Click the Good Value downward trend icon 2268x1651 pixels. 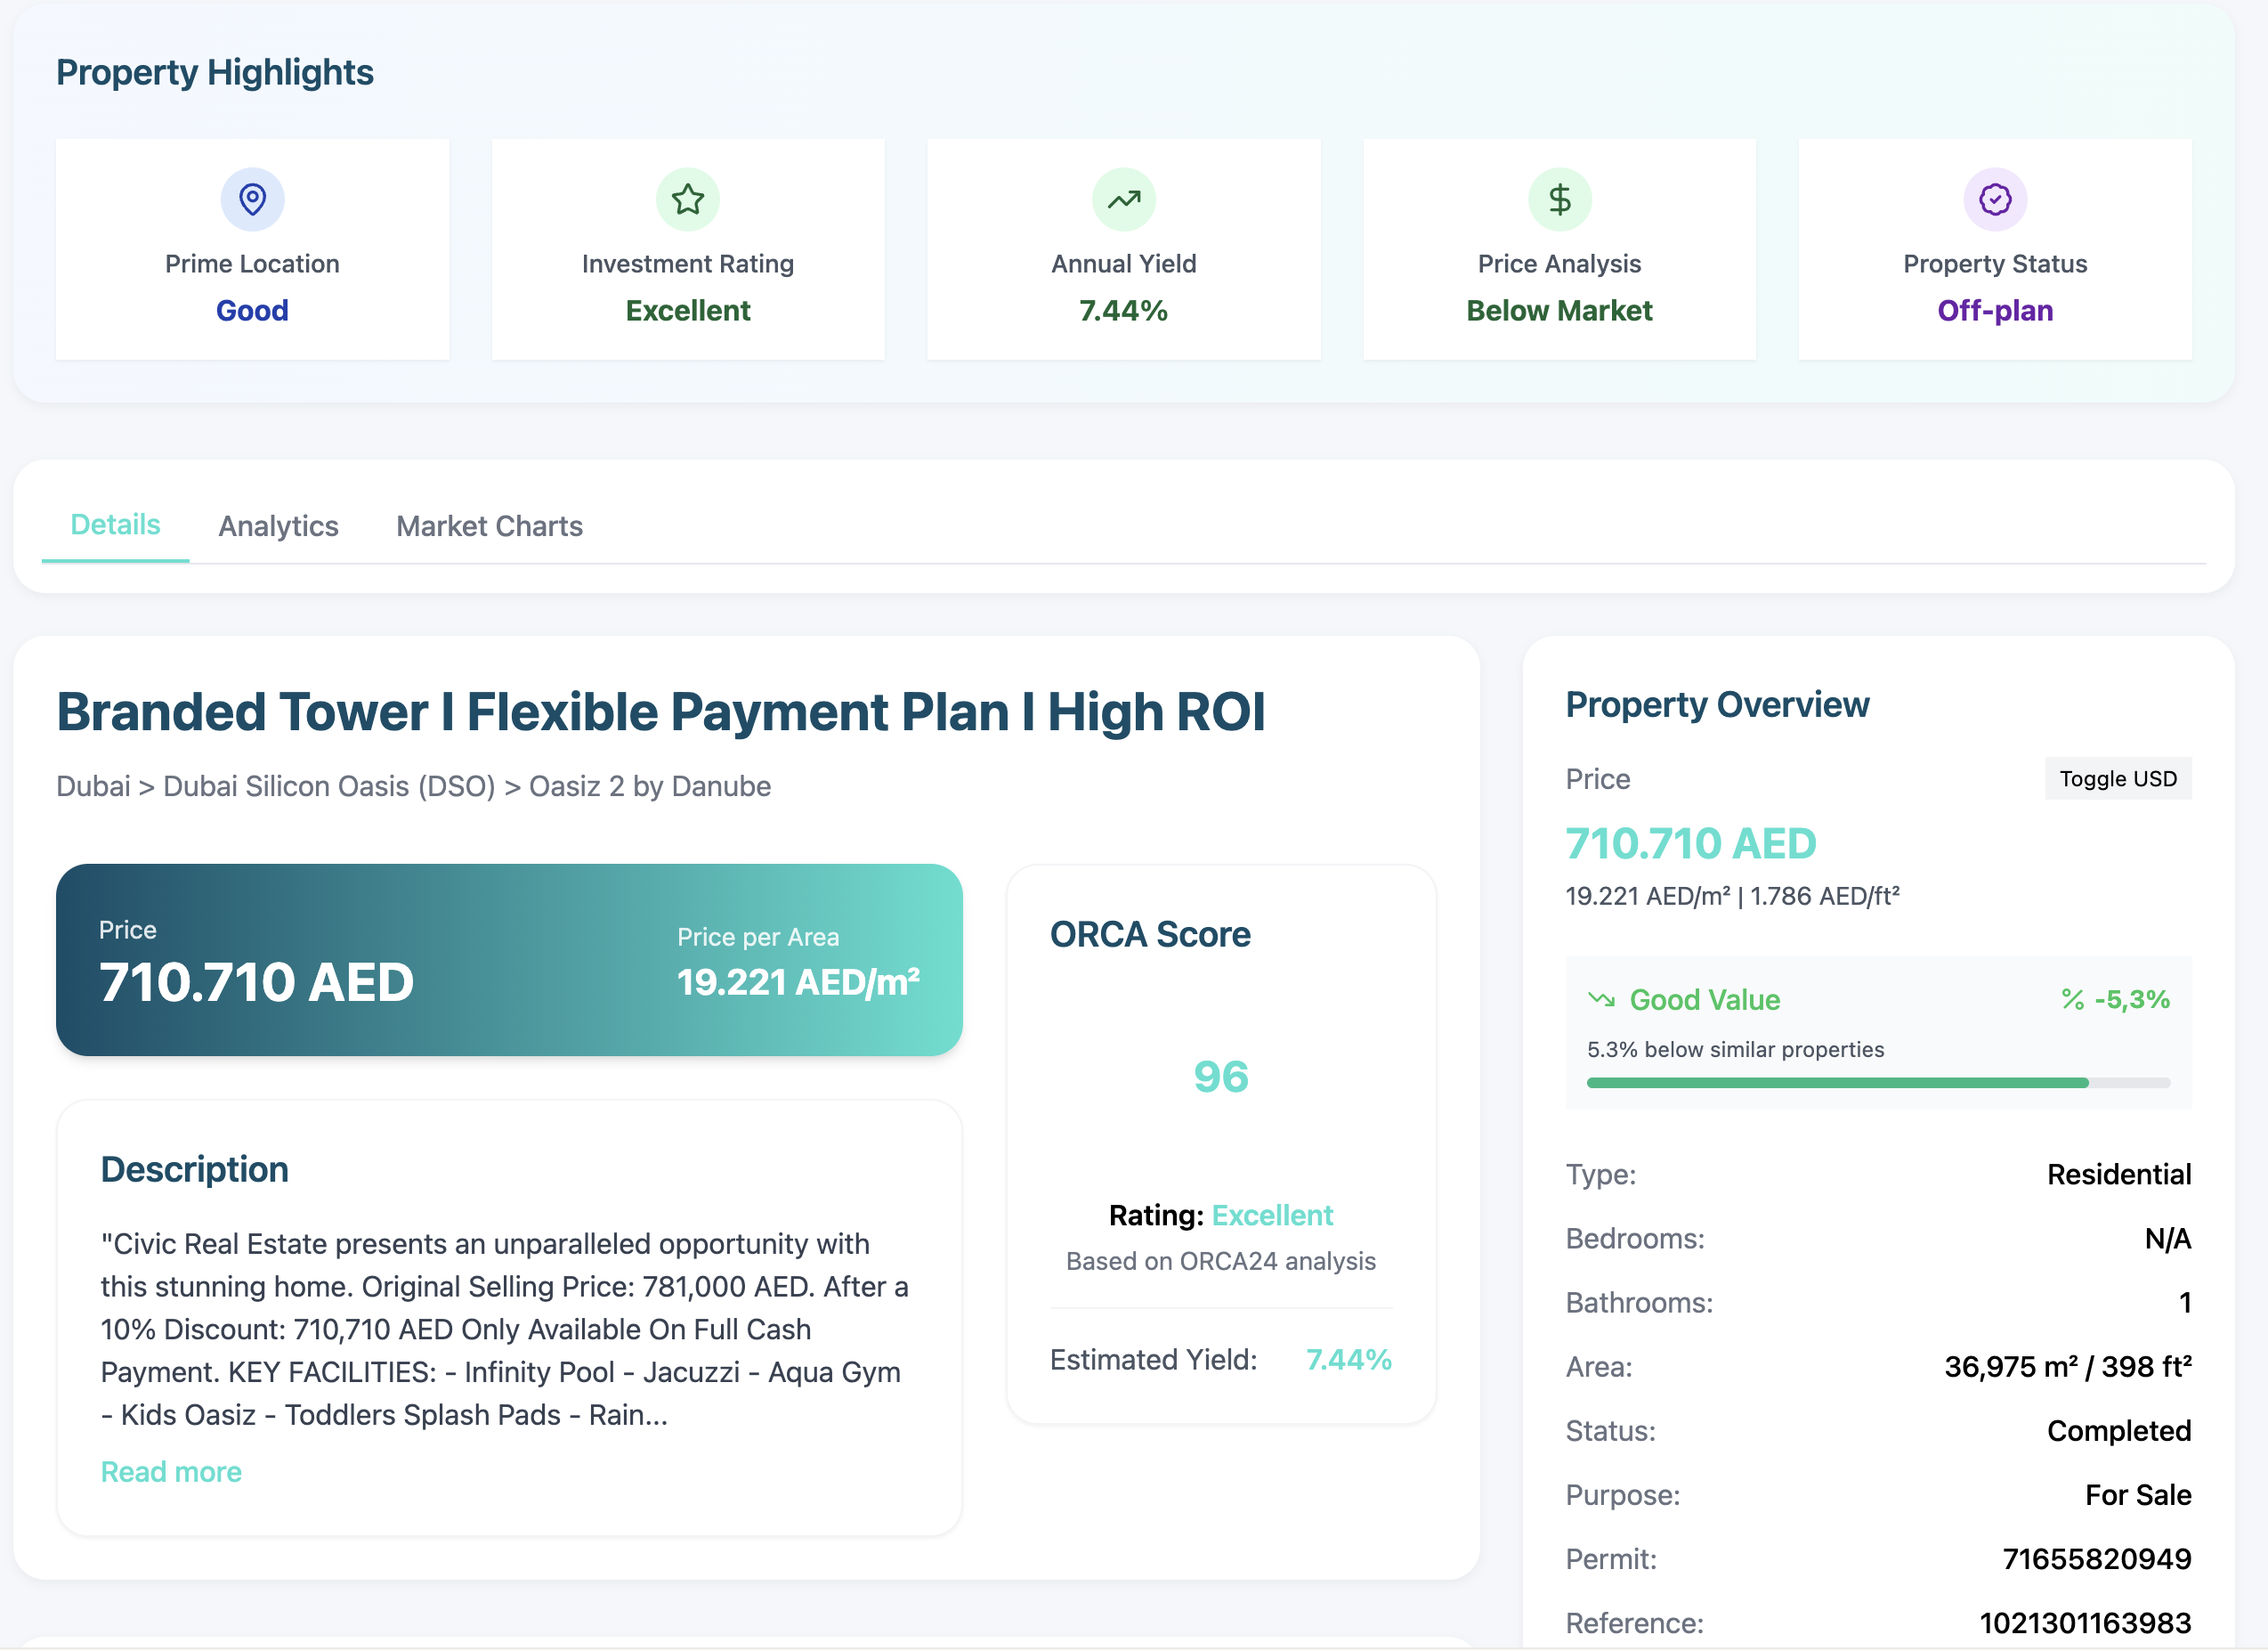click(1601, 1000)
